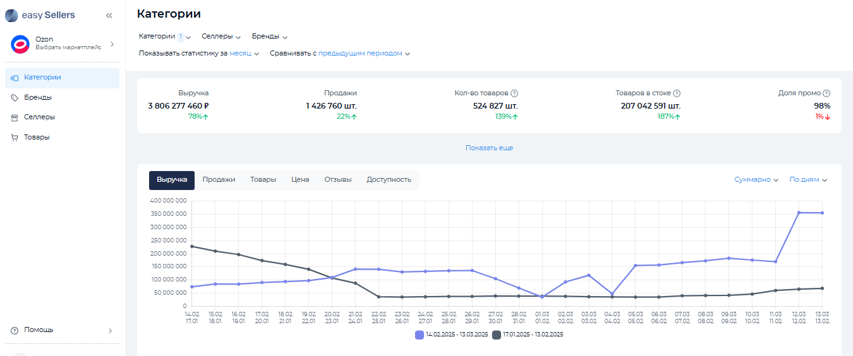Open the По дням grouping dropdown
The height and width of the screenshot is (356, 853).
coord(808,180)
